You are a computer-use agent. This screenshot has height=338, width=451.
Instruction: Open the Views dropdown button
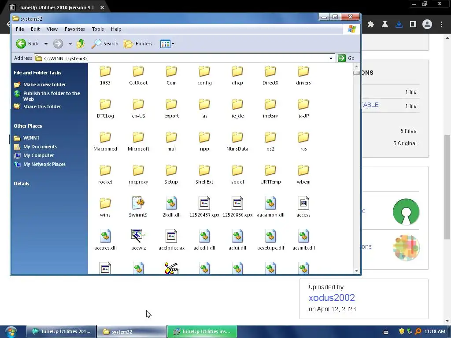pyautogui.click(x=167, y=44)
